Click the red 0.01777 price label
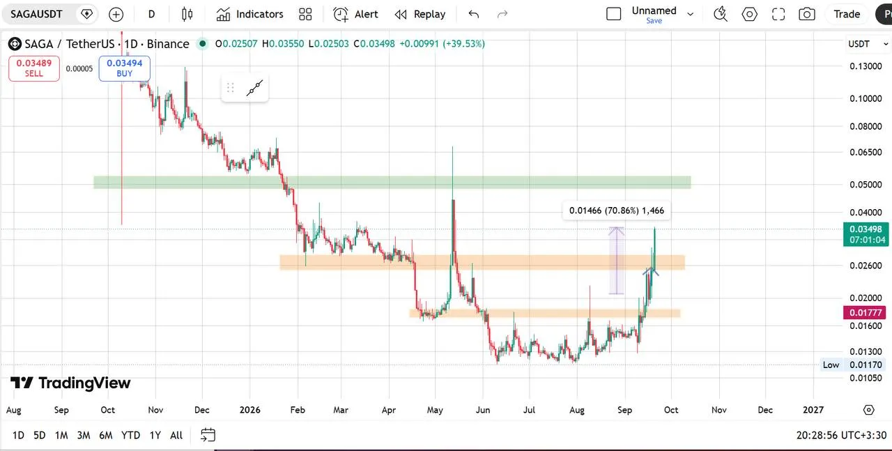The image size is (892, 451). click(x=866, y=313)
